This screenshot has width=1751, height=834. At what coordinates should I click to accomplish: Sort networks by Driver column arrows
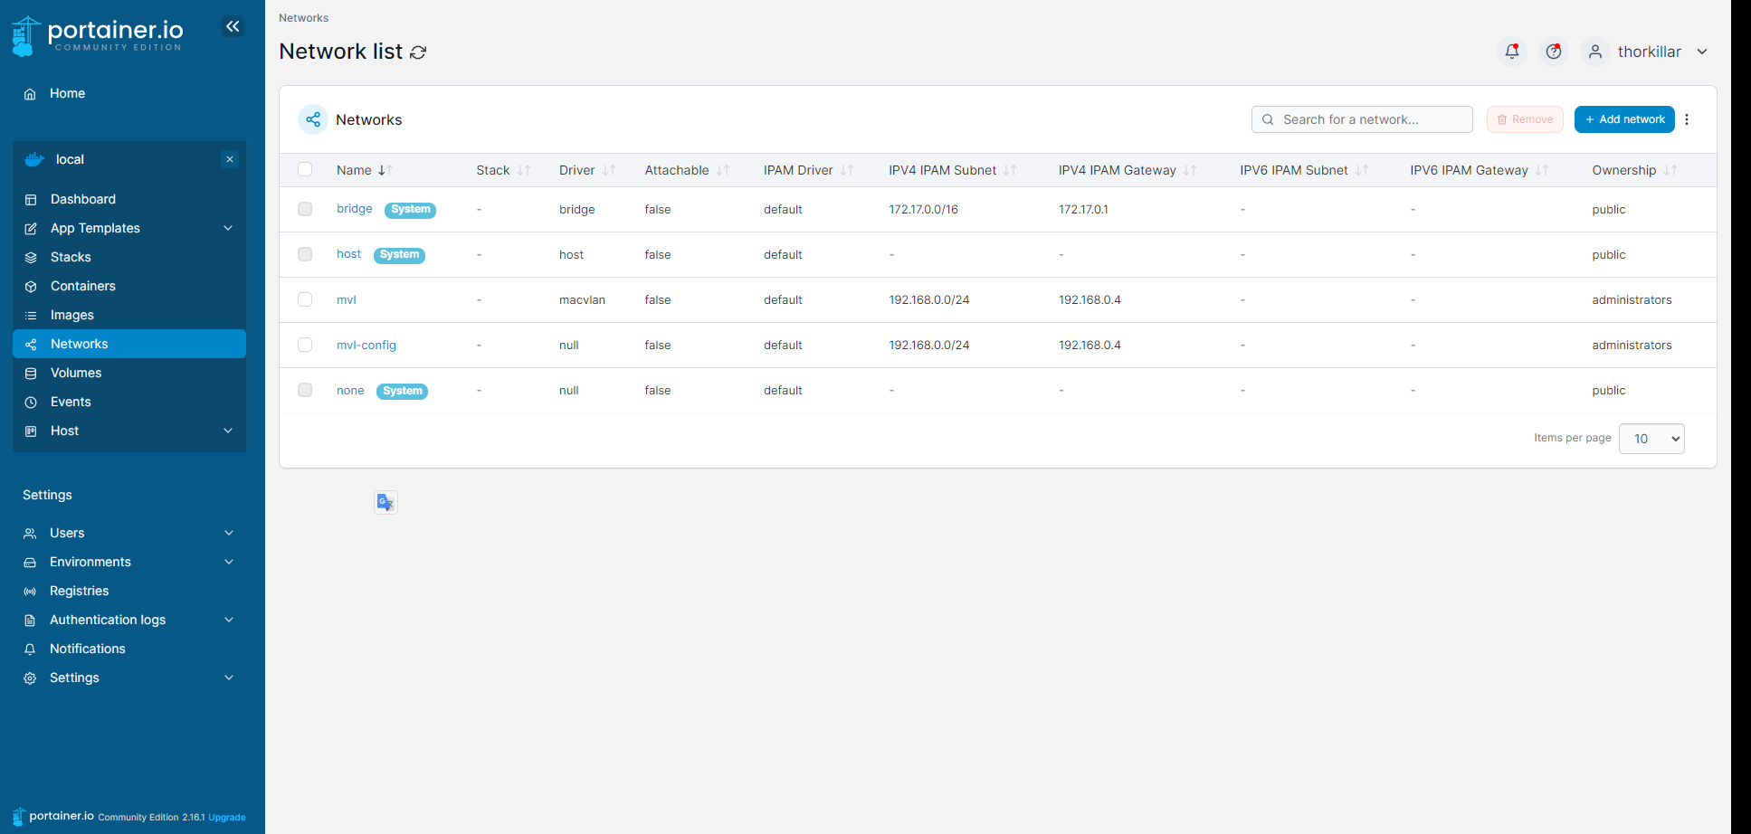tap(609, 170)
